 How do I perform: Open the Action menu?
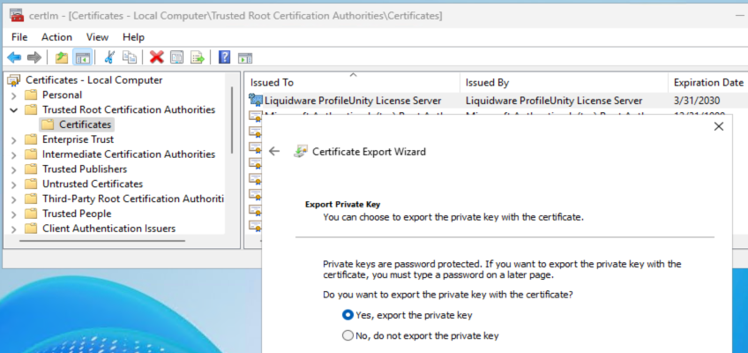[56, 37]
